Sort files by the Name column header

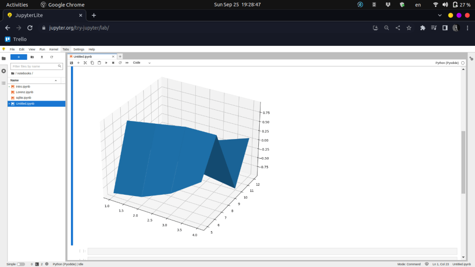click(x=34, y=80)
